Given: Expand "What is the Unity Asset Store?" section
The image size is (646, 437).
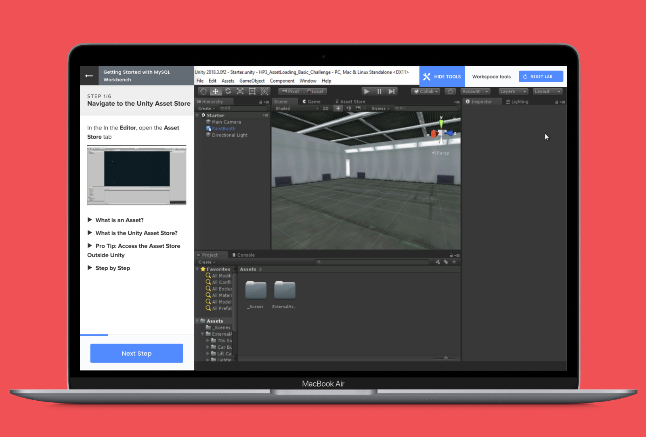Looking at the screenshot, I should pos(132,233).
